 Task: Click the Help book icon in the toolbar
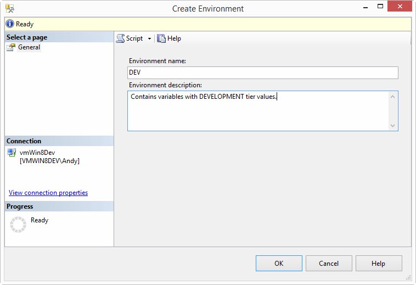pyautogui.click(x=161, y=38)
